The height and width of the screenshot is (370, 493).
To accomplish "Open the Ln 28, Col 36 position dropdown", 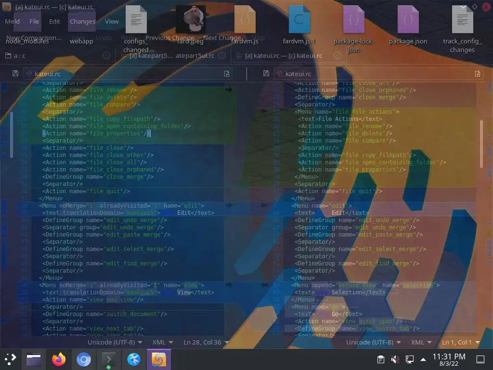I will coord(206,342).
